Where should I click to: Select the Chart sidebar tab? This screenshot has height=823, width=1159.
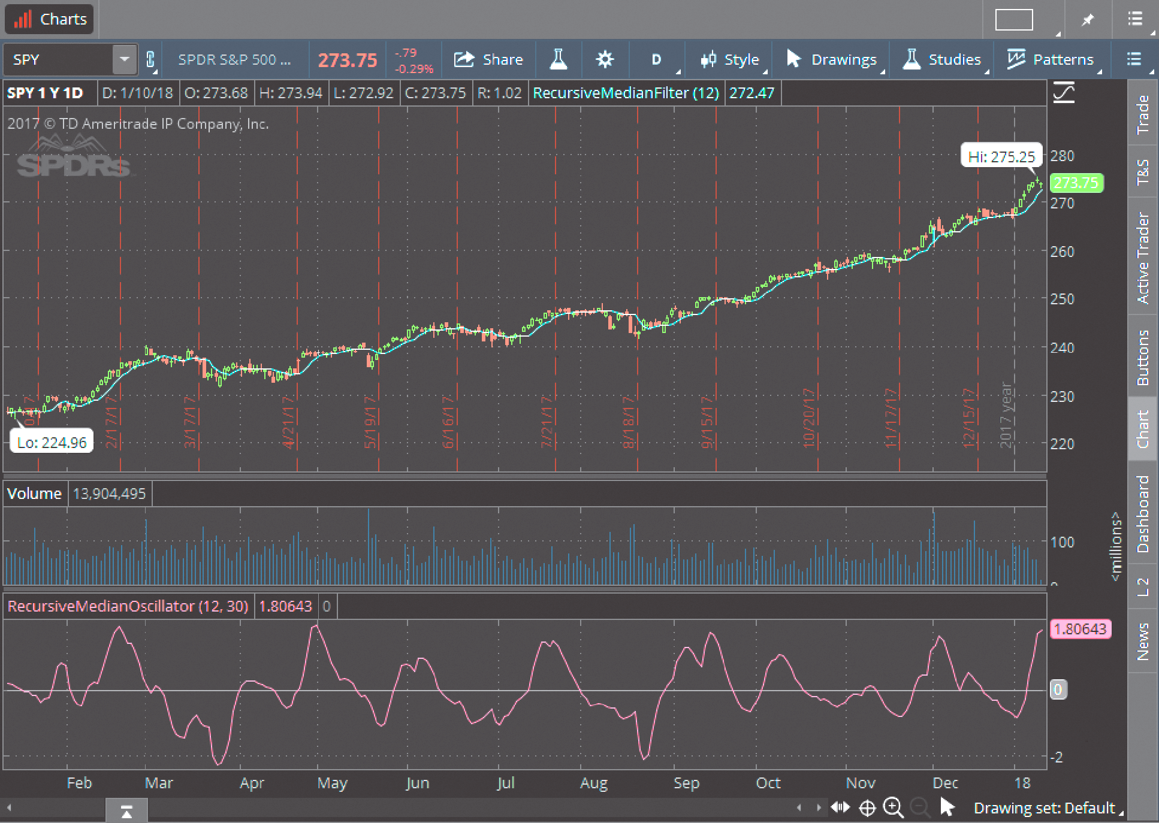tap(1143, 429)
